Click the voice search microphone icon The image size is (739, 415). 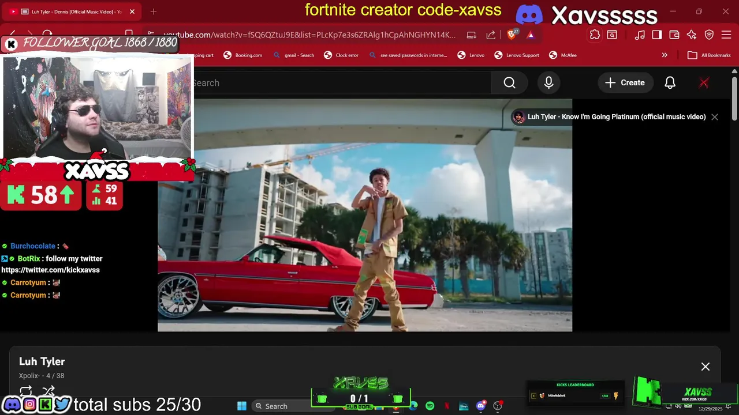point(548,83)
